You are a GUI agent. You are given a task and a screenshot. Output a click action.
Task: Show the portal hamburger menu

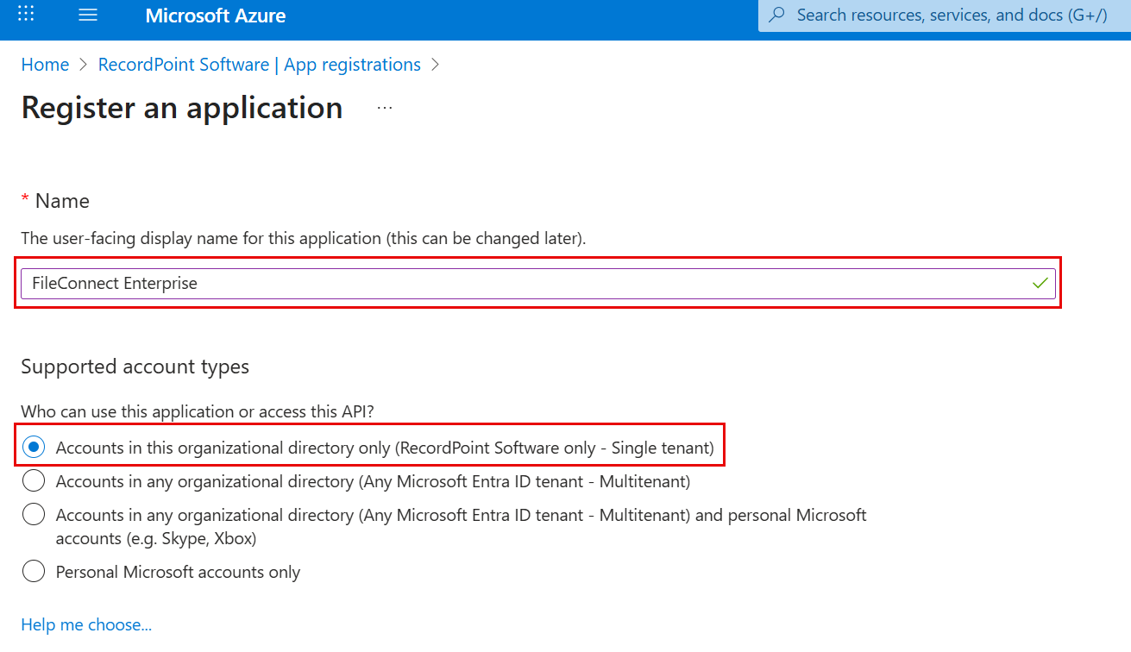pos(88,16)
